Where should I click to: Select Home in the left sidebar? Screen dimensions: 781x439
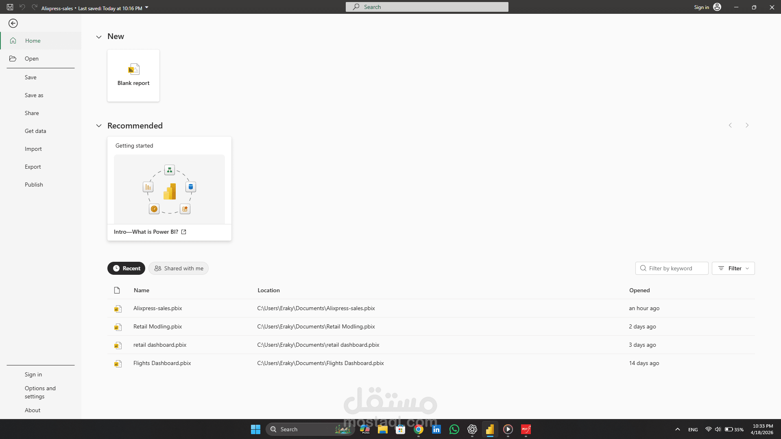pos(41,41)
